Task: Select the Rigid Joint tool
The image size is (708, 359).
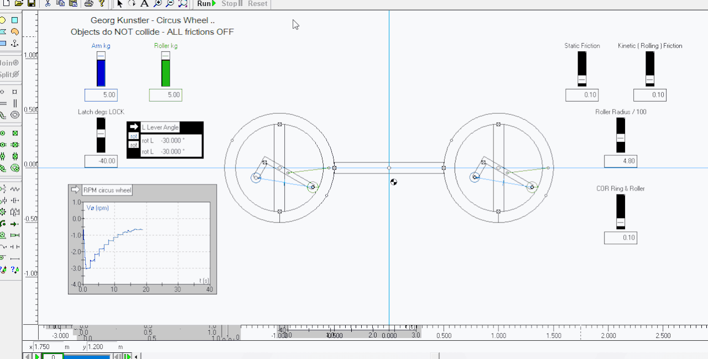Action: 15,133
